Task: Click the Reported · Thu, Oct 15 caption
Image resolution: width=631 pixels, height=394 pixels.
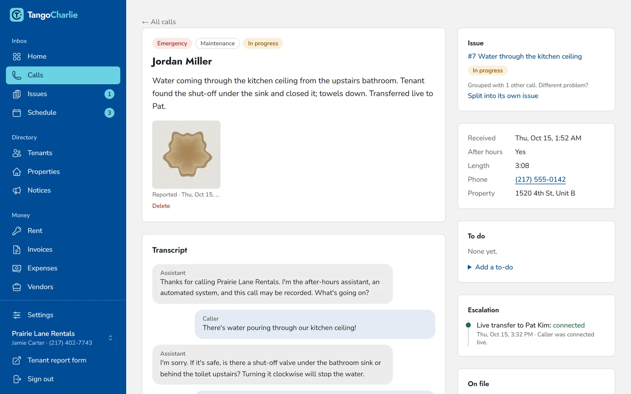Action: (186, 195)
